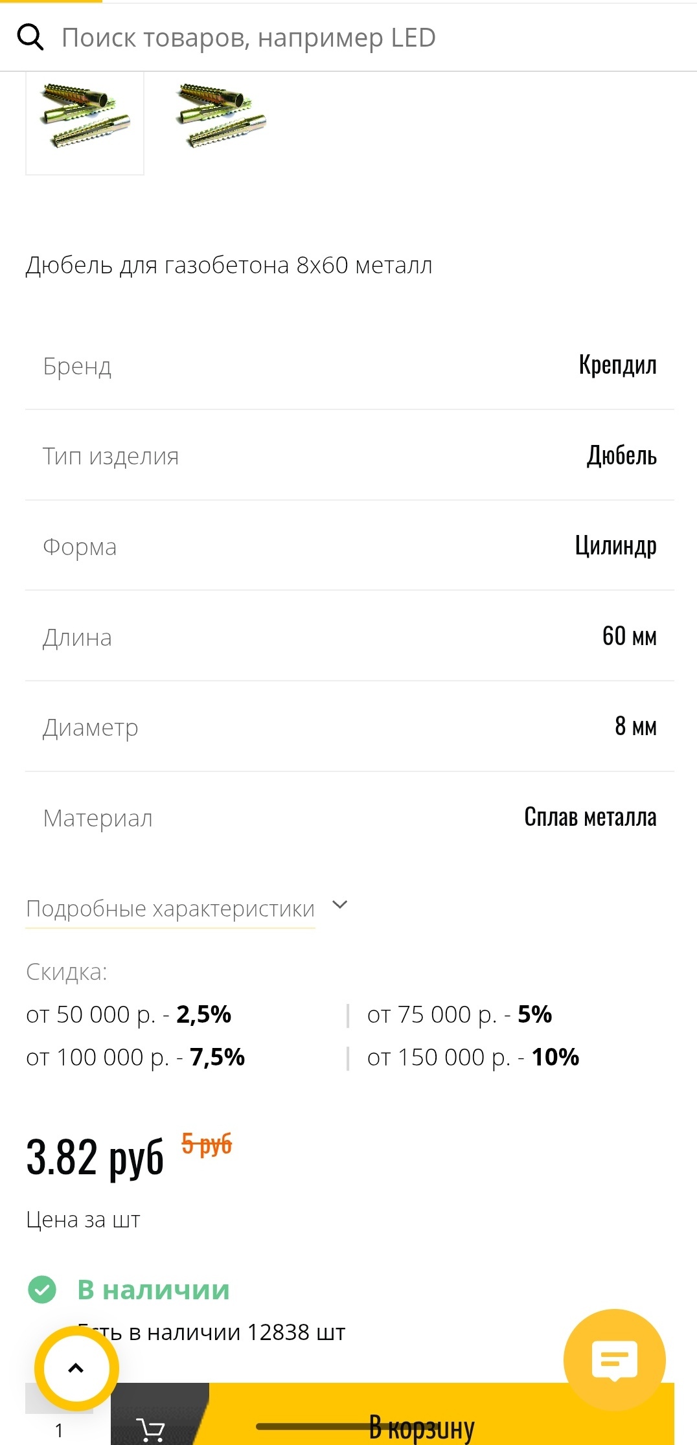The width and height of the screenshot is (697, 1445).
Task: Expand the detailed specs chevron
Action: (x=340, y=905)
